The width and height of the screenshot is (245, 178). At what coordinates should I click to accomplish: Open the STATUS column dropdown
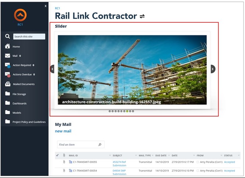[x=239, y=156]
